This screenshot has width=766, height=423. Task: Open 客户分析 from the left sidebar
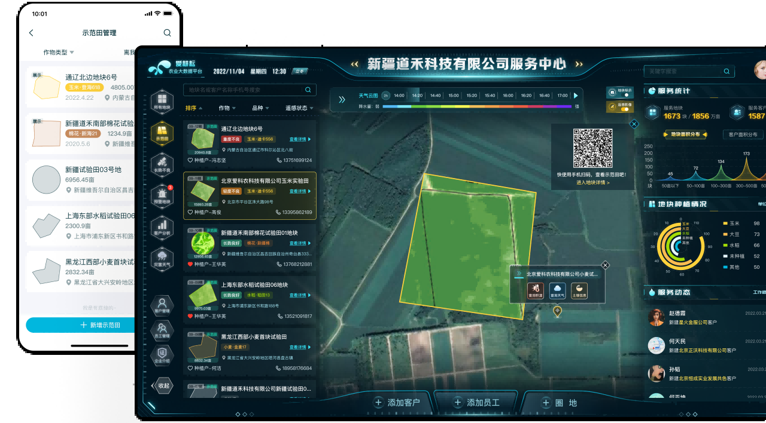coord(162,228)
